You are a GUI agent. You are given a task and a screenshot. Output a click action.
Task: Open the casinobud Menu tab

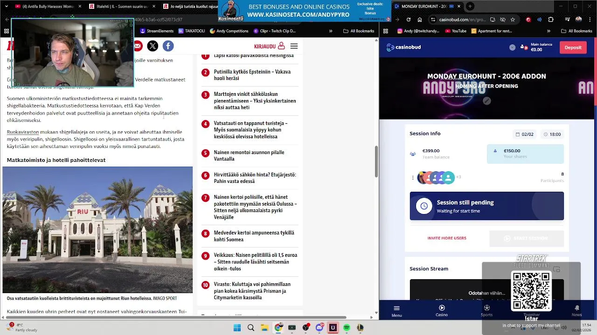pos(396,311)
